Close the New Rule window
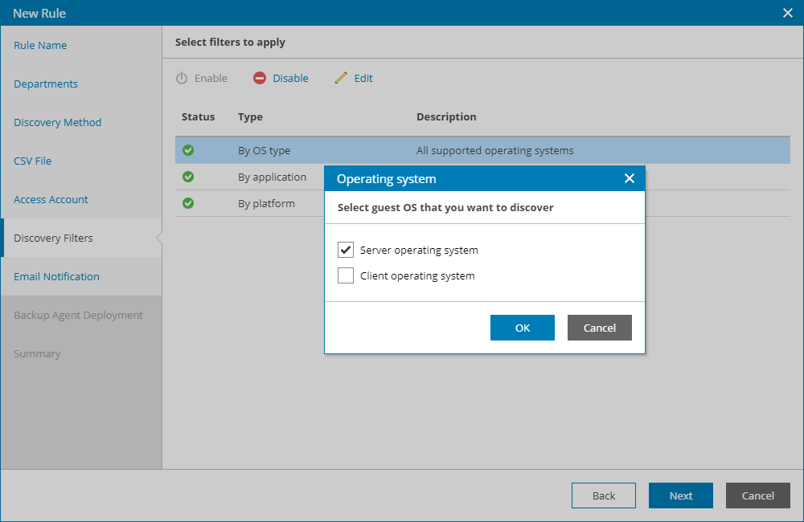Image resolution: width=804 pixels, height=522 pixels. click(x=788, y=13)
